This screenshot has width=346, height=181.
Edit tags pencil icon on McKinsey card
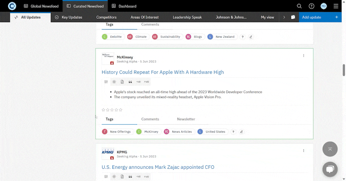click(242, 132)
